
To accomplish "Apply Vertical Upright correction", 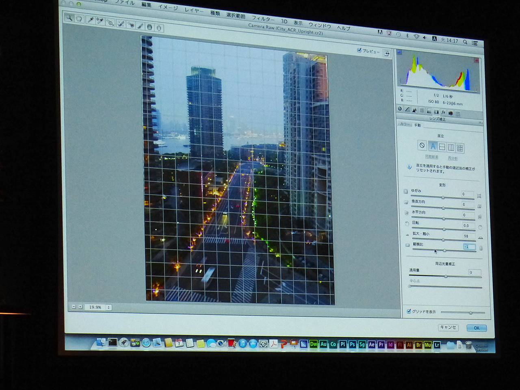I will tap(451, 147).
